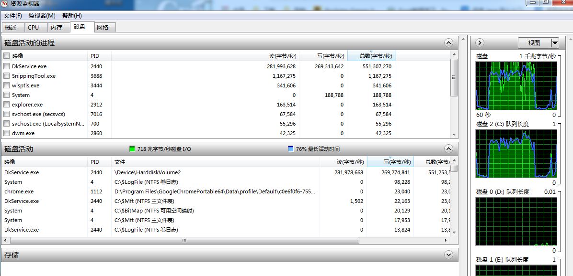573x276 pixels.
Task: Sort processes by 总数(字节/秒) column header
Action: coord(375,56)
